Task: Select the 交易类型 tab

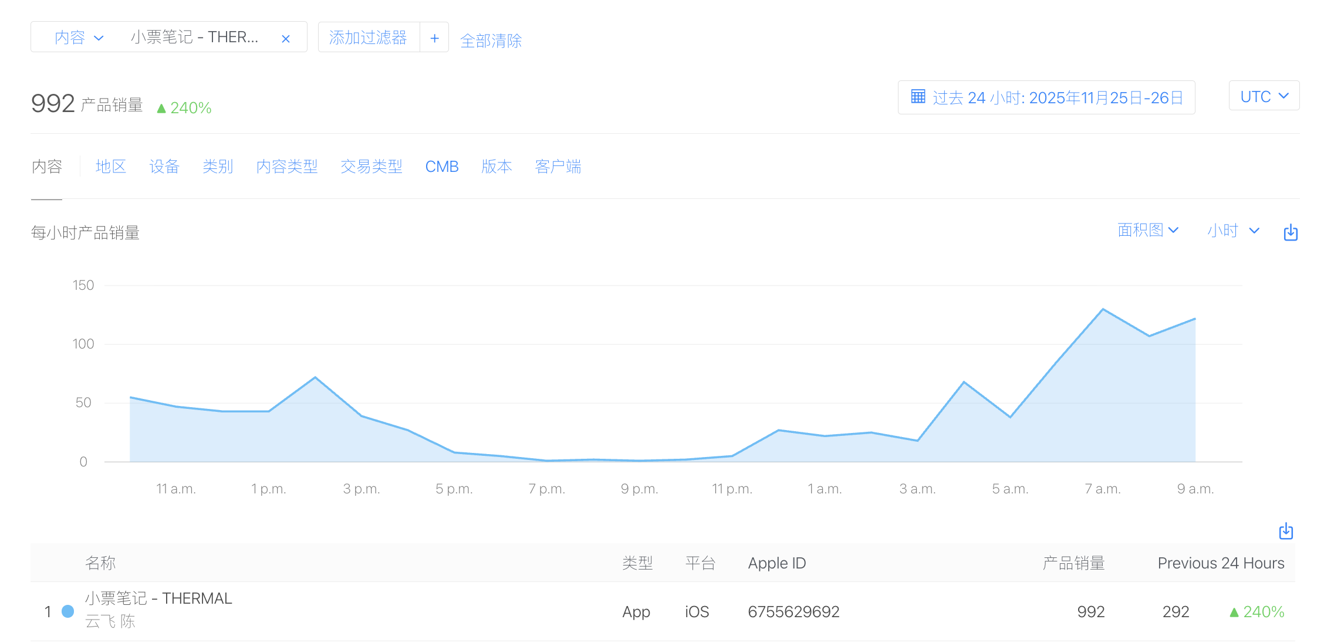Action: (371, 167)
